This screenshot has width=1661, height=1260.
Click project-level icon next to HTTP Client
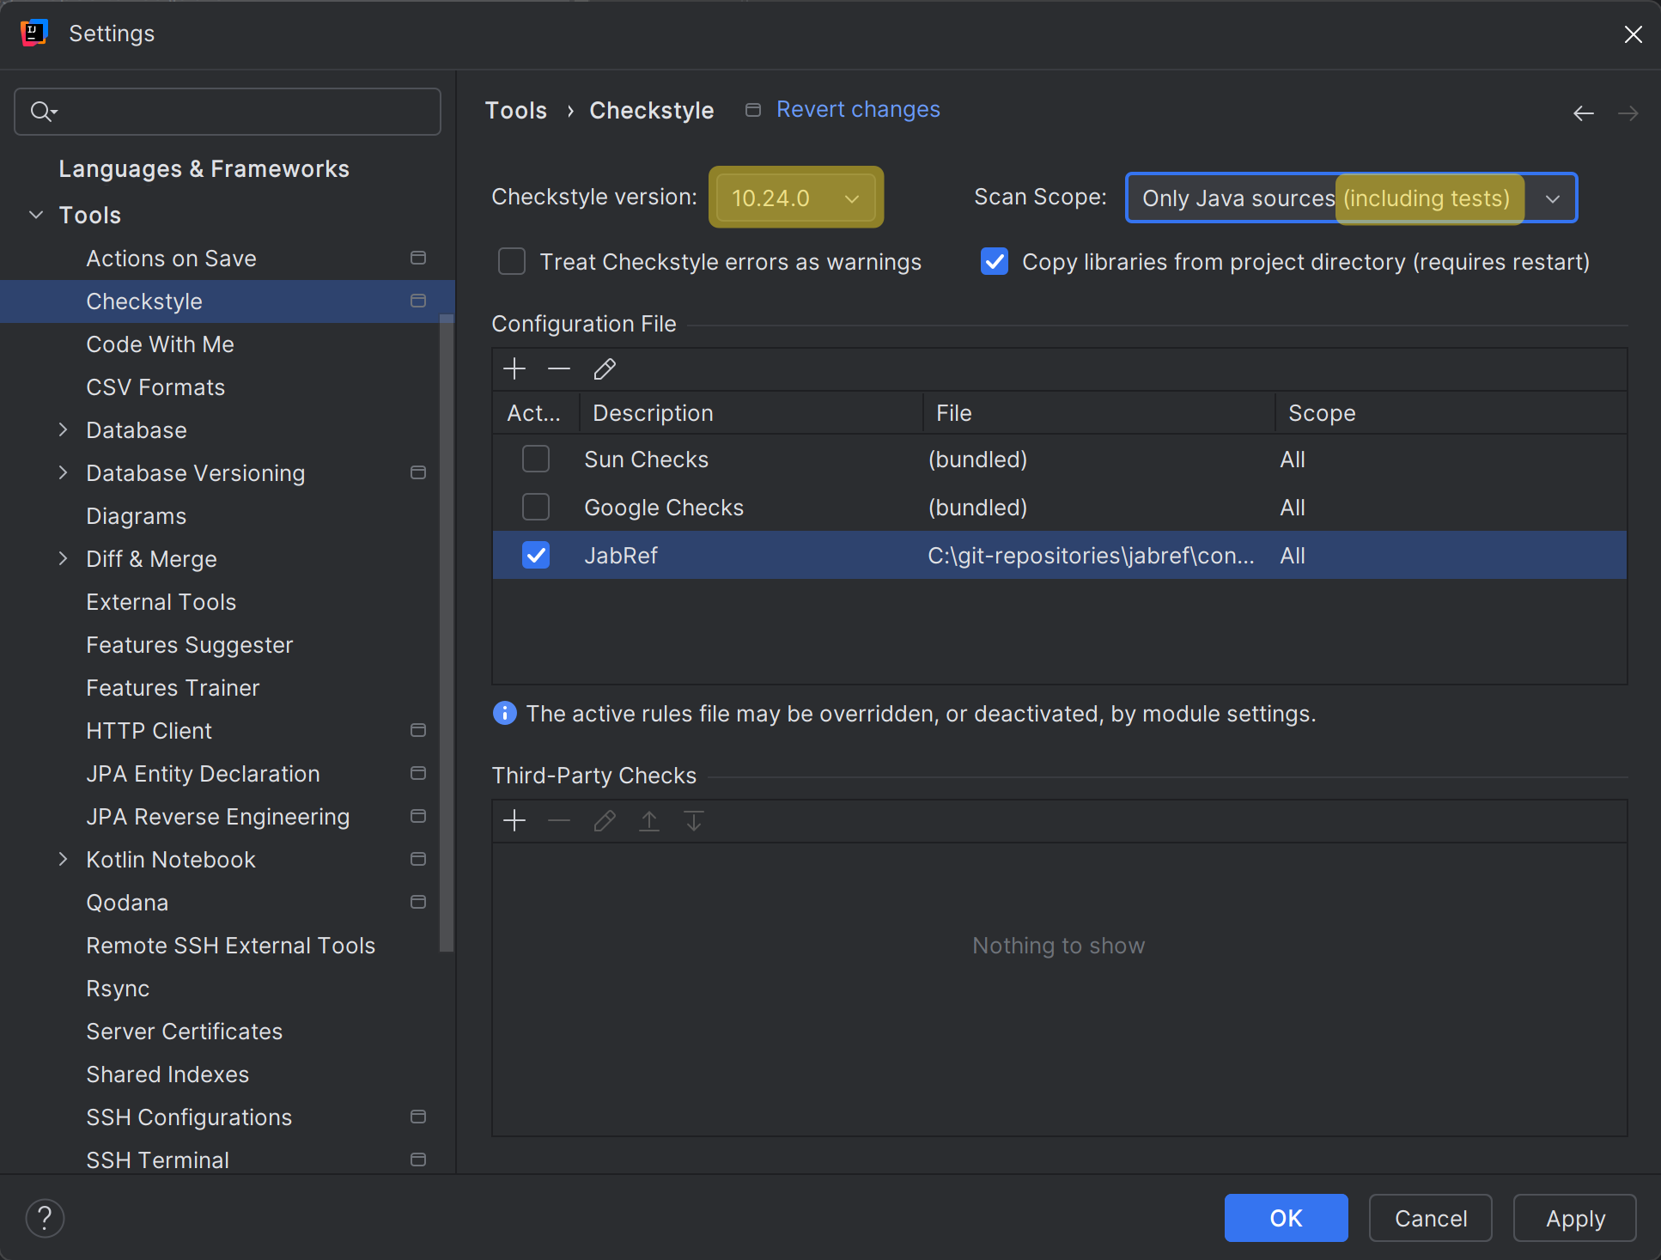[x=418, y=730]
